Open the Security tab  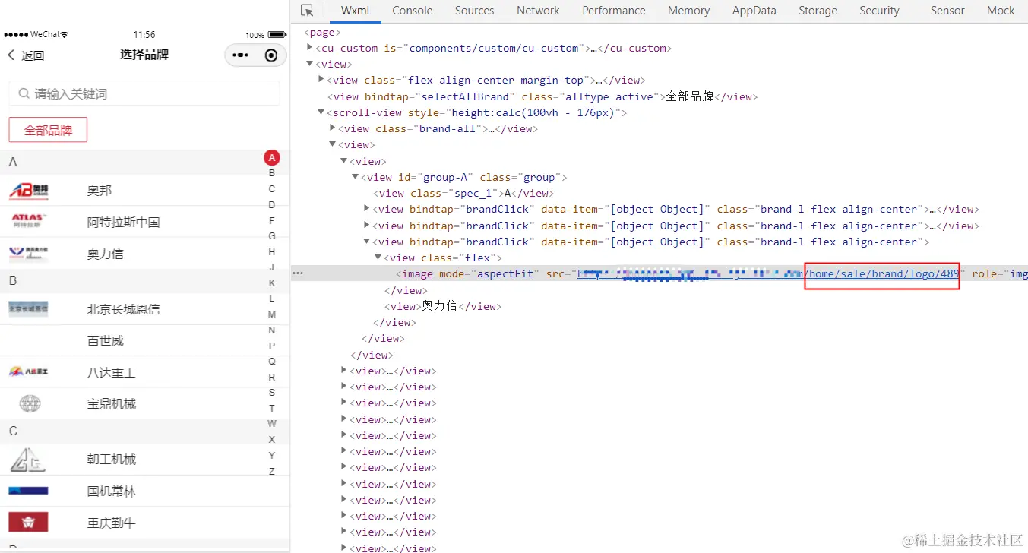879,11
